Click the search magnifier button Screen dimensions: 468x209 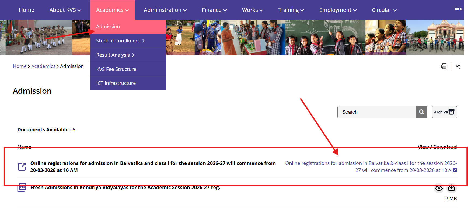tap(422, 112)
